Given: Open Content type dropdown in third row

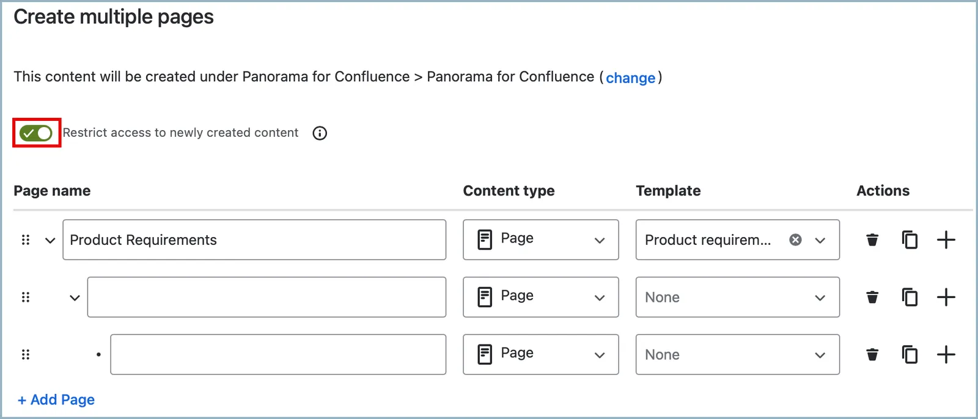Looking at the screenshot, I should (x=541, y=354).
